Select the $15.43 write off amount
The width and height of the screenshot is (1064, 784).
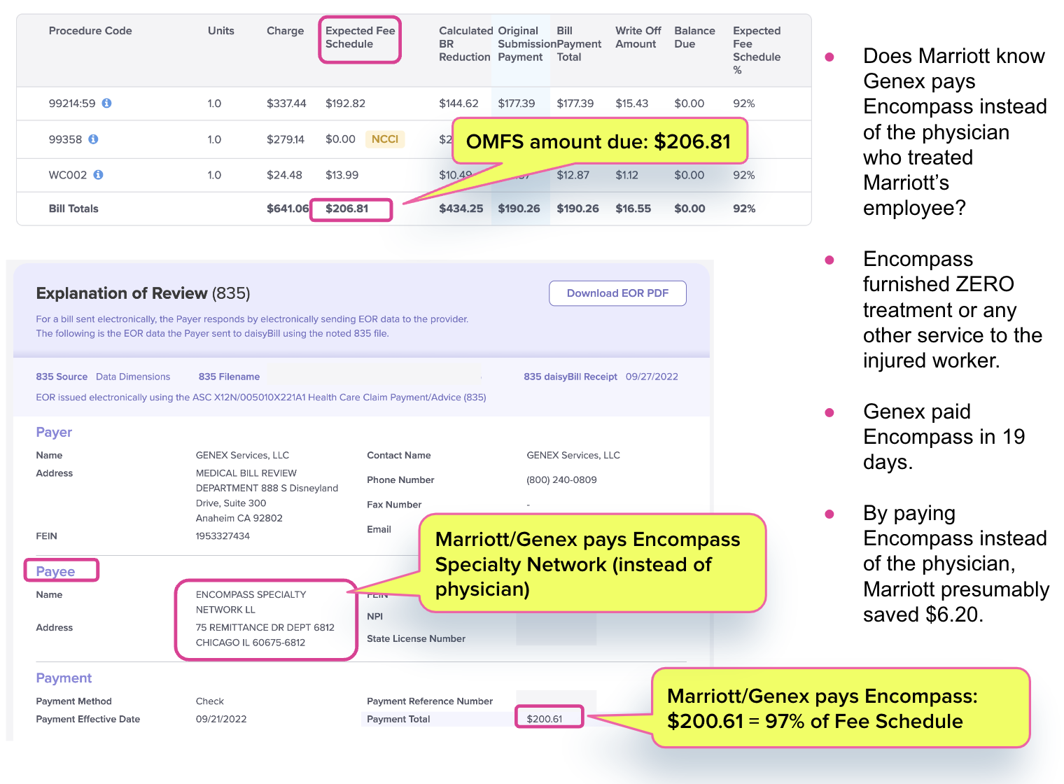tap(632, 104)
